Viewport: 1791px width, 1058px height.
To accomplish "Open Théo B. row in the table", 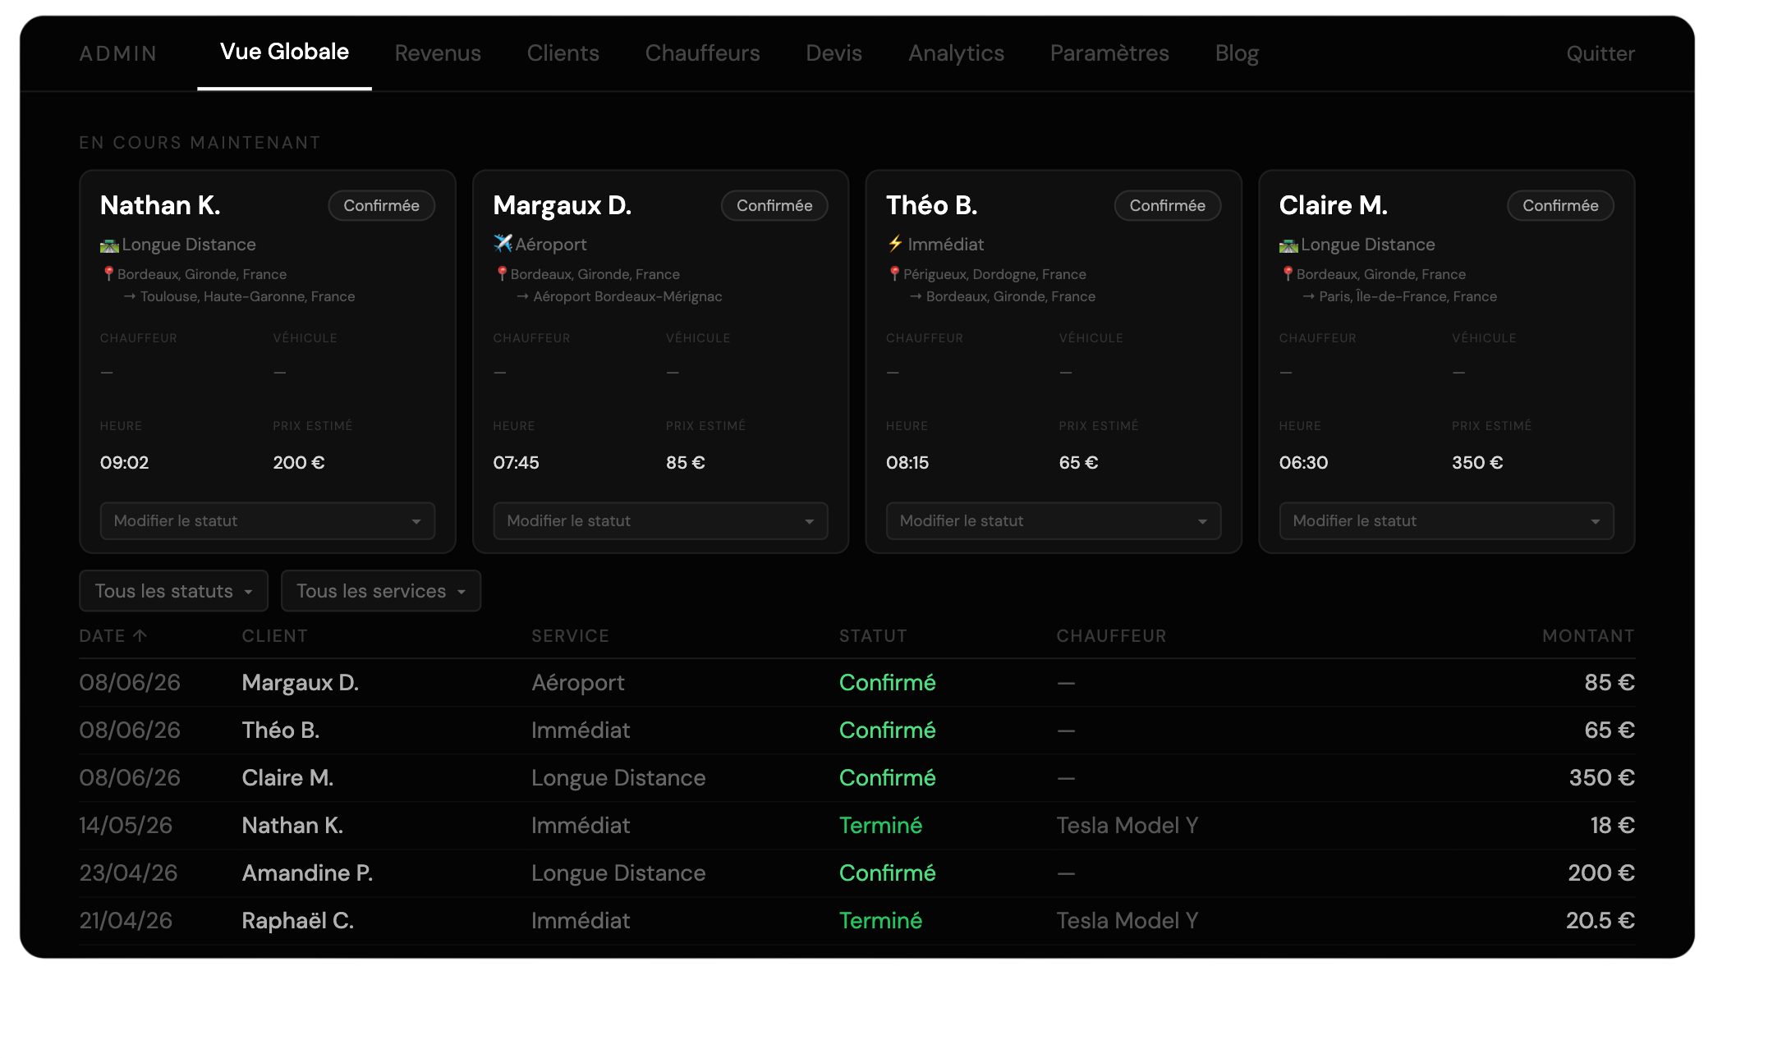I will click(x=857, y=731).
